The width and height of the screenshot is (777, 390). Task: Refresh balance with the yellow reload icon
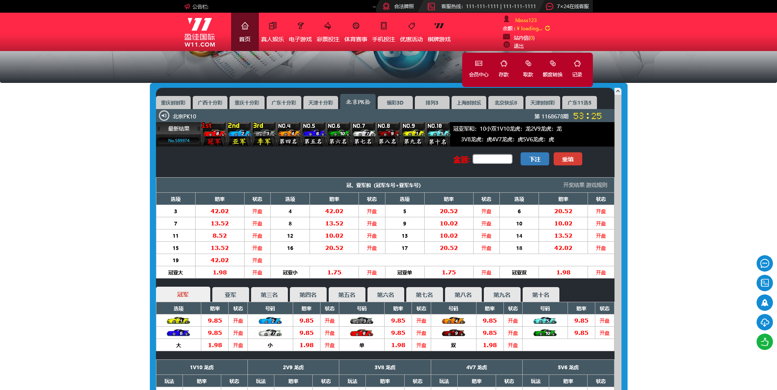[x=548, y=28]
